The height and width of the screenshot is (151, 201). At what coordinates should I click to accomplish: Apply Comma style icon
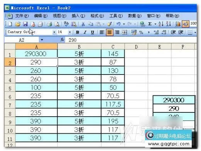pos(149,32)
